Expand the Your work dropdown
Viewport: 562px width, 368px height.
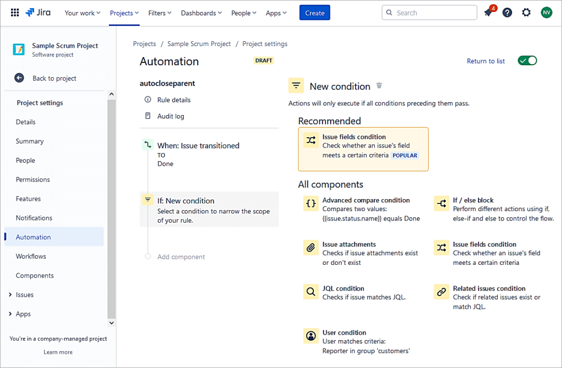tap(82, 13)
